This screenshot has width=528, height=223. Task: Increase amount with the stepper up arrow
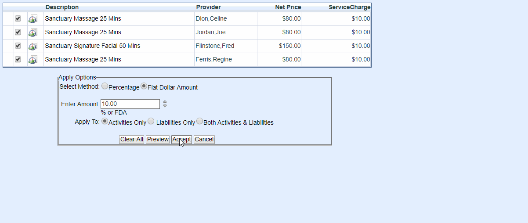pyautogui.click(x=165, y=102)
